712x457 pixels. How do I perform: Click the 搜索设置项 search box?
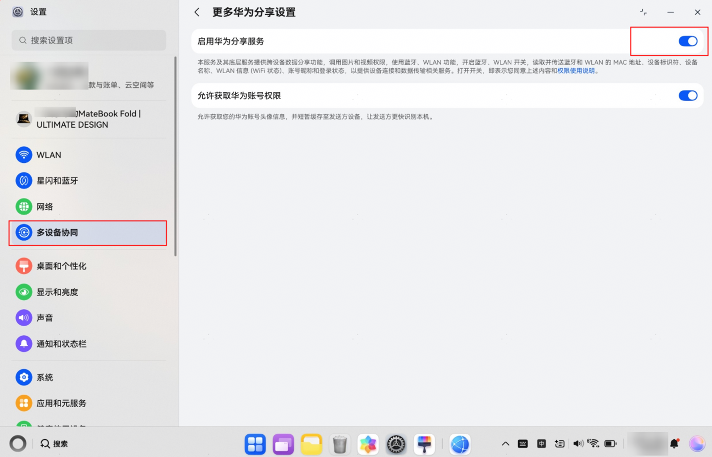pyautogui.click(x=89, y=40)
